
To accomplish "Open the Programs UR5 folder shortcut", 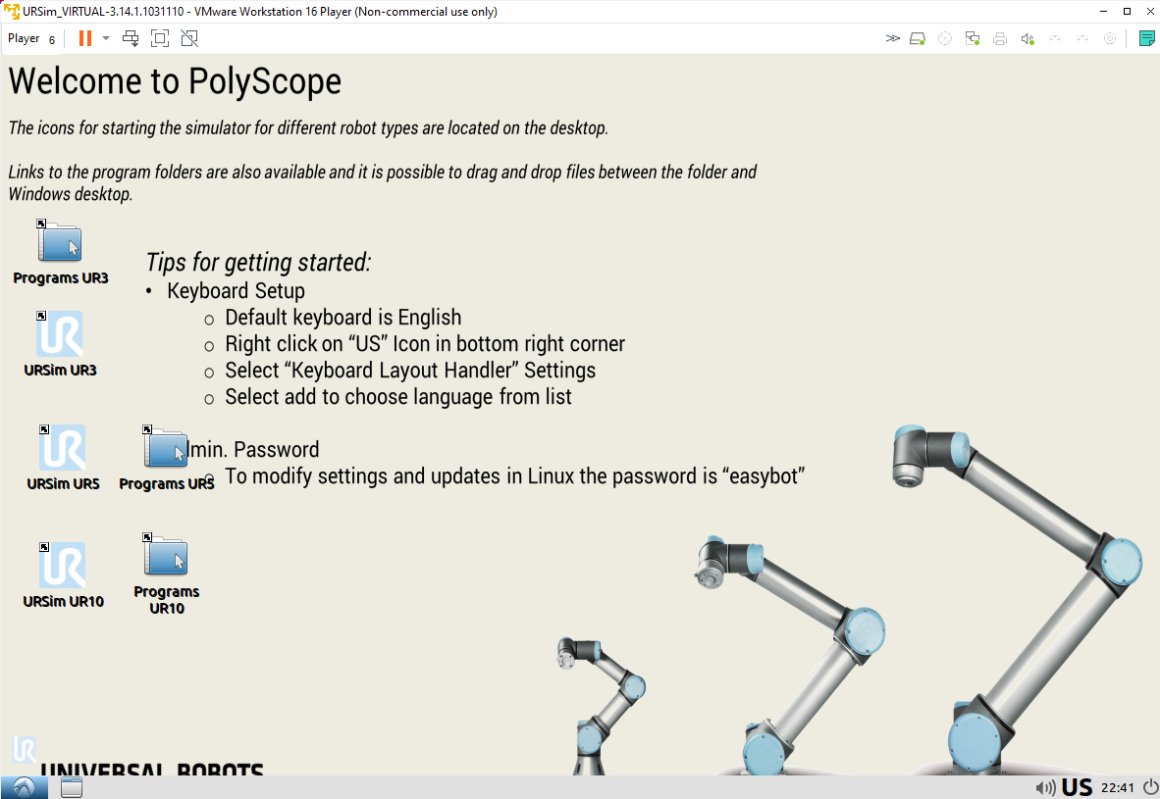I will [x=167, y=458].
